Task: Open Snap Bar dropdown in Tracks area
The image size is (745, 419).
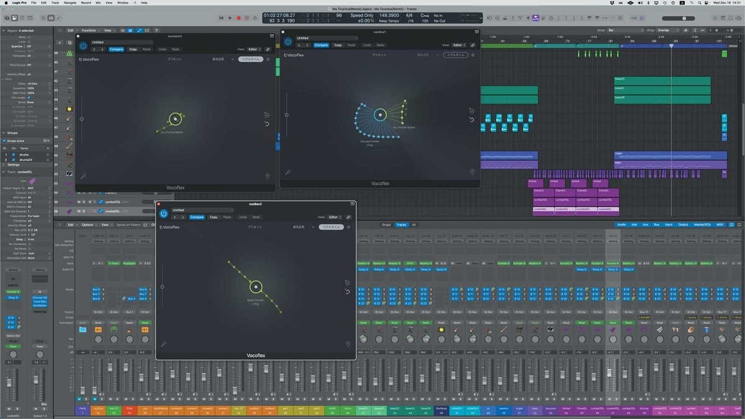Action: [x=626, y=30]
